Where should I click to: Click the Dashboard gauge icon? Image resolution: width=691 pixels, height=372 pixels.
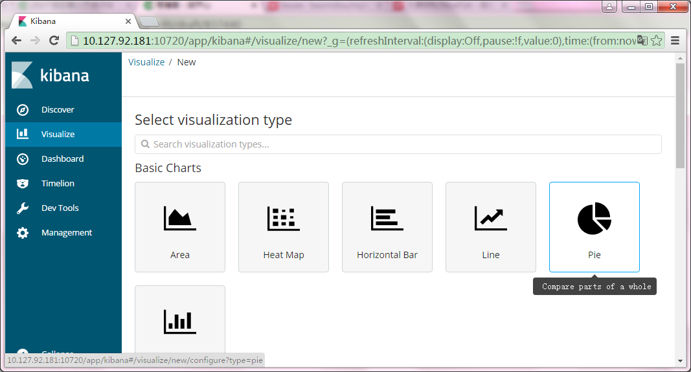click(x=23, y=159)
